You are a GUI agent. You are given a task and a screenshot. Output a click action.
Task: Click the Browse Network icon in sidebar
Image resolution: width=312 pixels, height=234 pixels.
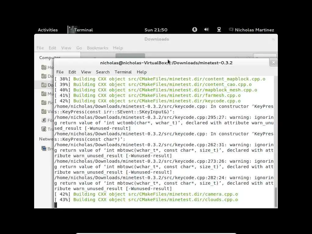44,148
